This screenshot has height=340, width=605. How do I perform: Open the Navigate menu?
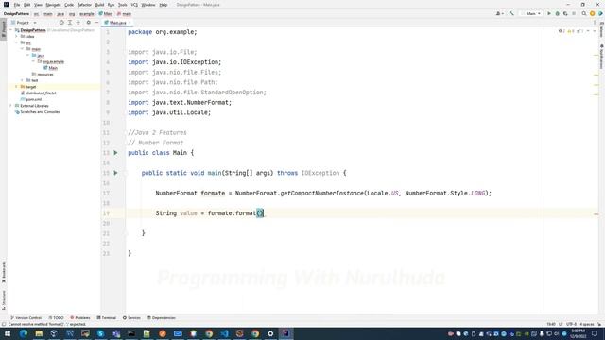53,5
